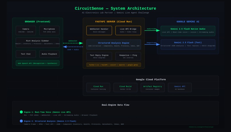This screenshot has width=231, height=132.
Task: Click the Python 3.11 tech stack bar
Action: (x=113, y=65)
